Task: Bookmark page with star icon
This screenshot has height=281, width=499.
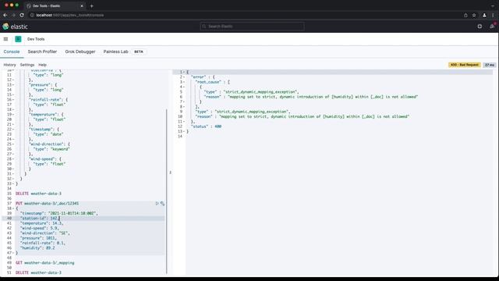Action: 474,15
